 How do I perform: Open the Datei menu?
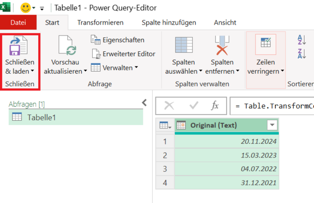[18, 22]
